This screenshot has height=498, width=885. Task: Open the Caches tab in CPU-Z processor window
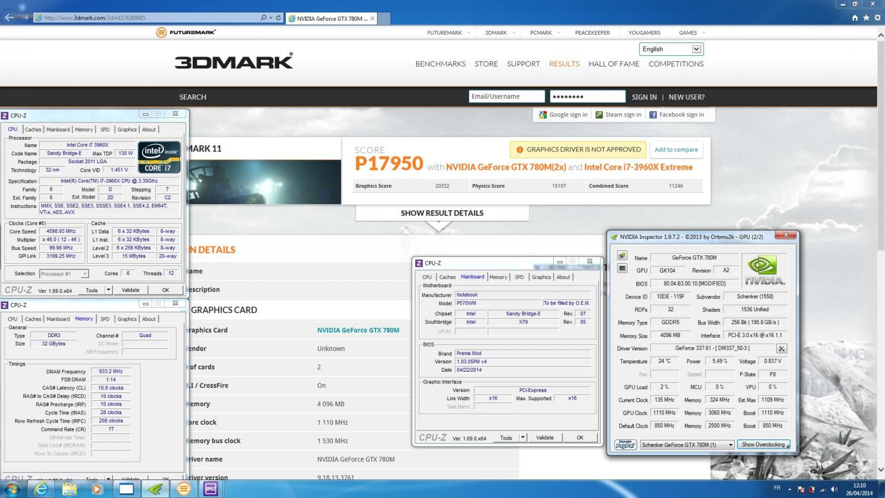click(x=33, y=130)
